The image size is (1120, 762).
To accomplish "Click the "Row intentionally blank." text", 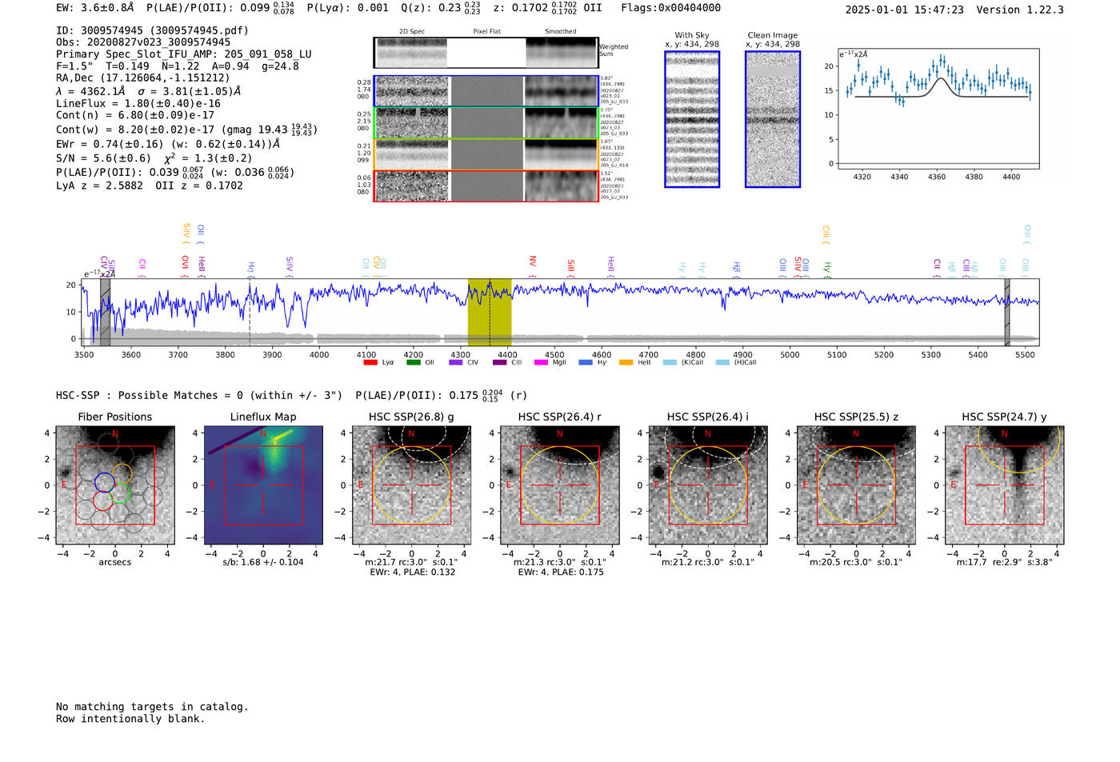I will pyautogui.click(x=130, y=719).
